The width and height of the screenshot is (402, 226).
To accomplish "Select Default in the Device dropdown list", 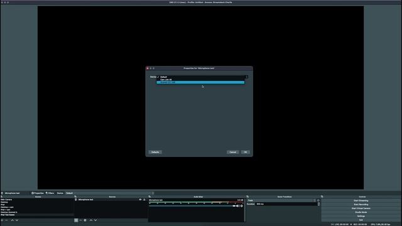I will (x=200, y=77).
